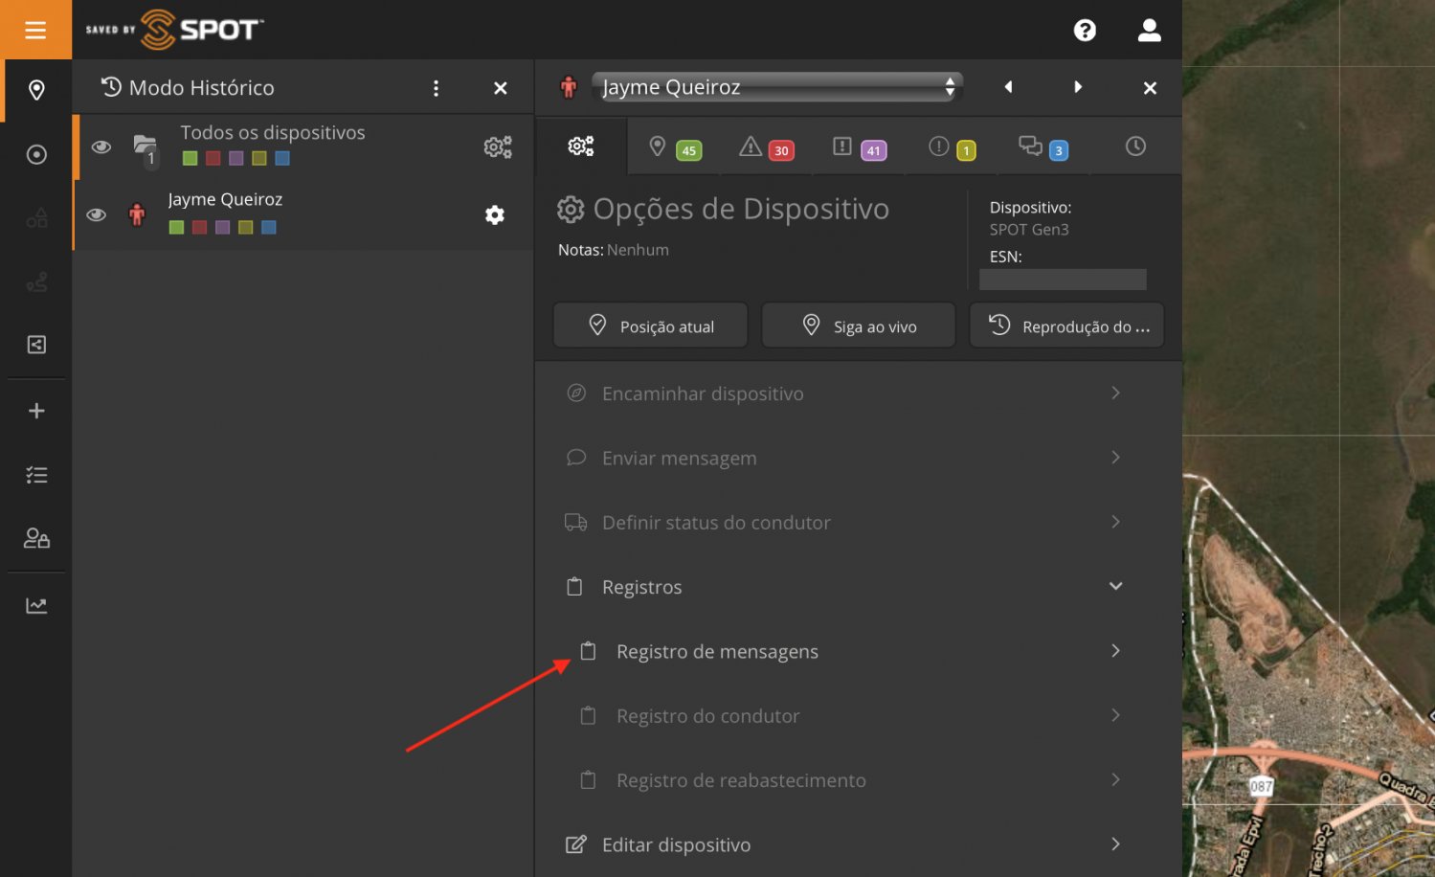
Task: Toggle visibility of Jayme Queiroz device
Action: tap(97, 214)
